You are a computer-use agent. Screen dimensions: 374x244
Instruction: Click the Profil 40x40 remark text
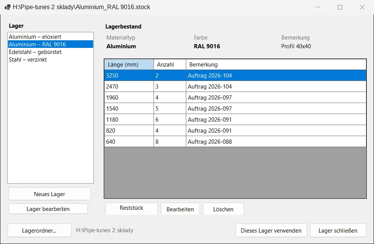(x=296, y=46)
